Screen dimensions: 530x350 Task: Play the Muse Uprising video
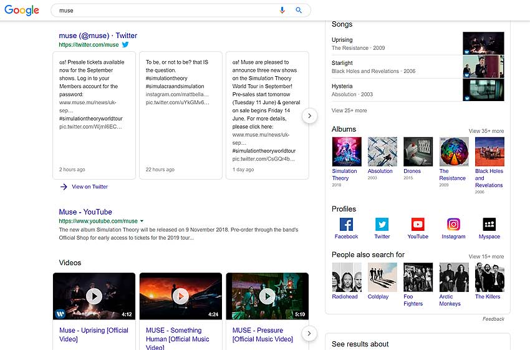94,296
